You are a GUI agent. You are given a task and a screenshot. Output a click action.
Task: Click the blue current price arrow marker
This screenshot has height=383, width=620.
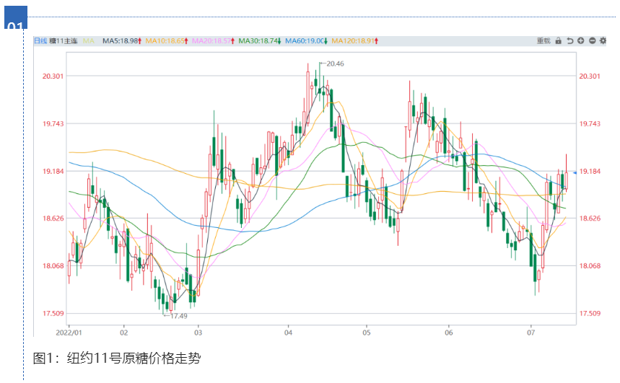575,173
